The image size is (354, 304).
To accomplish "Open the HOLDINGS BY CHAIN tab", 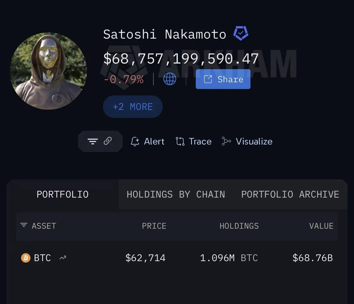I will click(x=176, y=194).
